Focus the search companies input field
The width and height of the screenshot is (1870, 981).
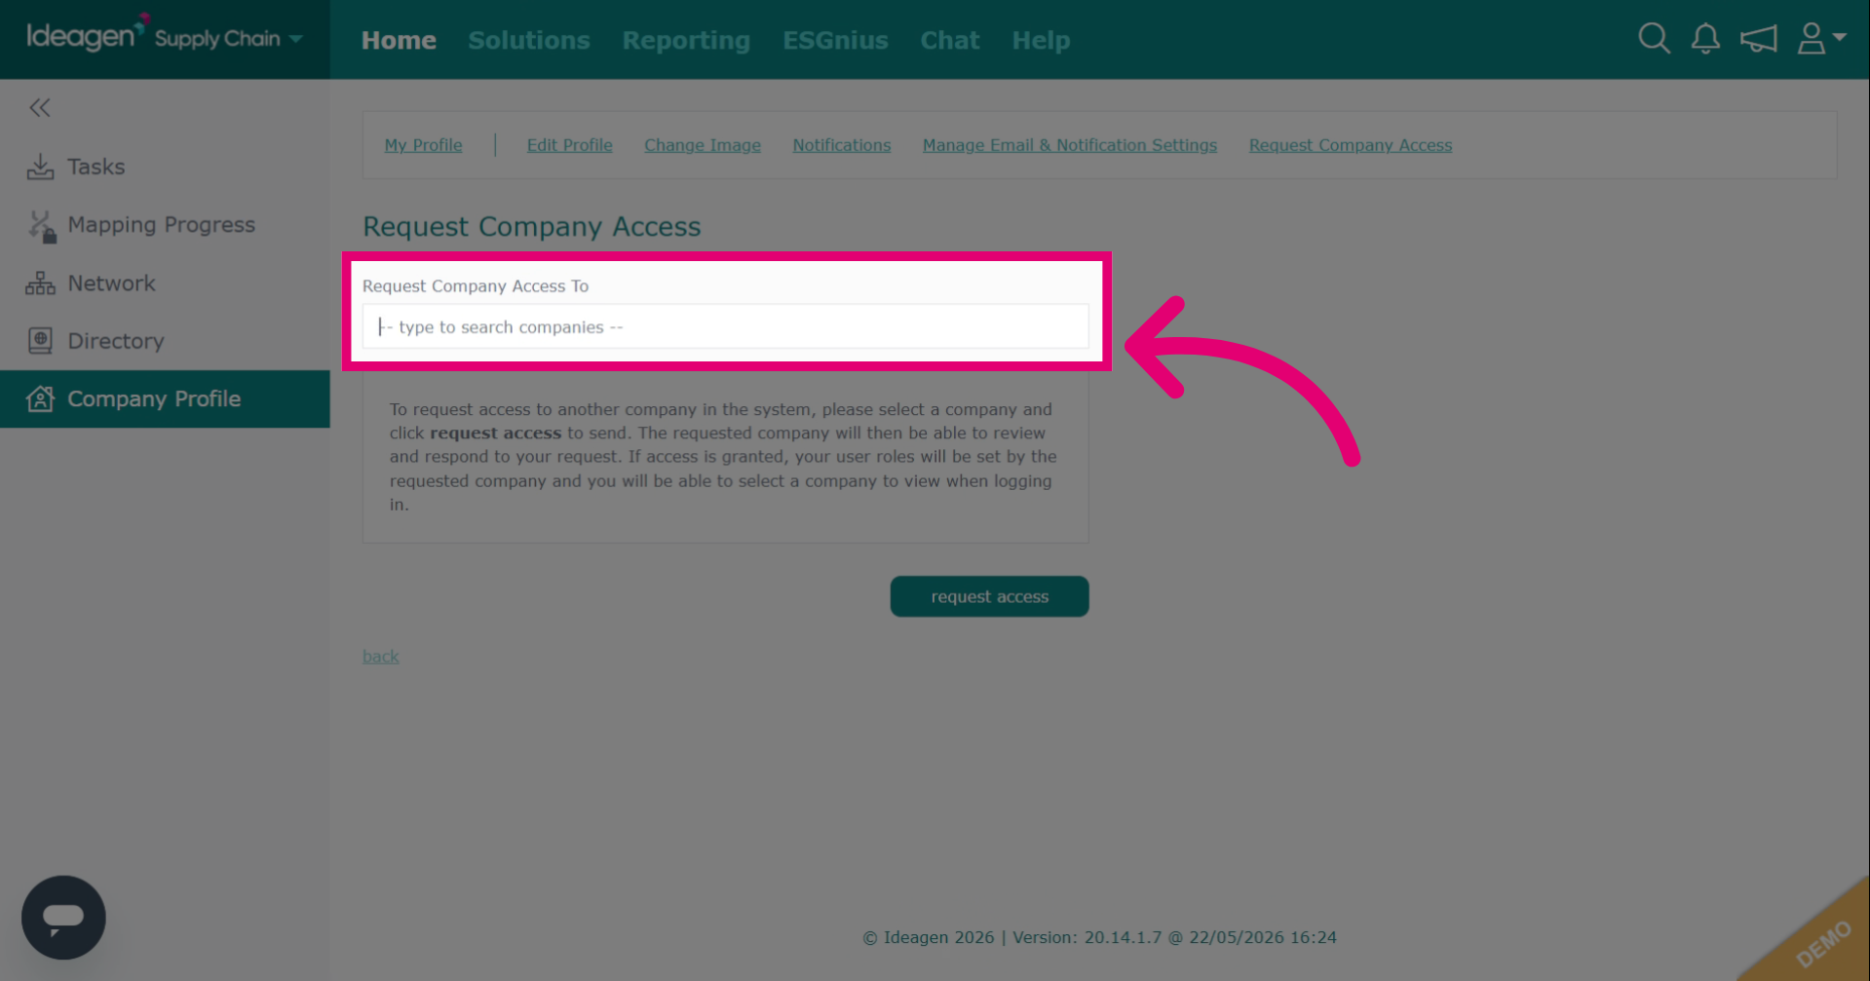point(725,326)
